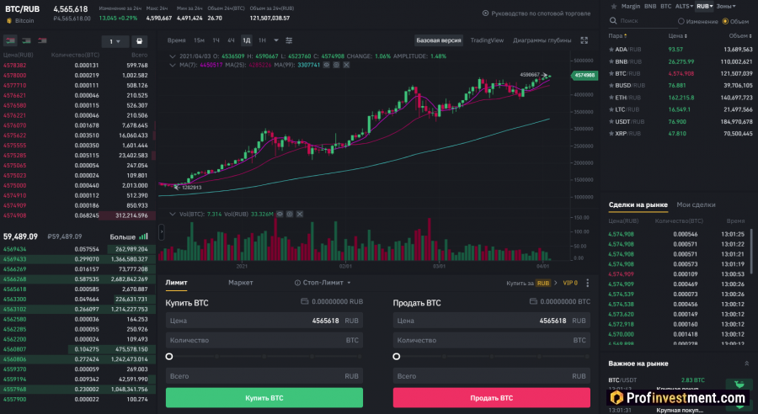The width and height of the screenshot is (758, 414).
Task: Collapse the OHLC date info chevron
Action: pyautogui.click(x=172, y=56)
